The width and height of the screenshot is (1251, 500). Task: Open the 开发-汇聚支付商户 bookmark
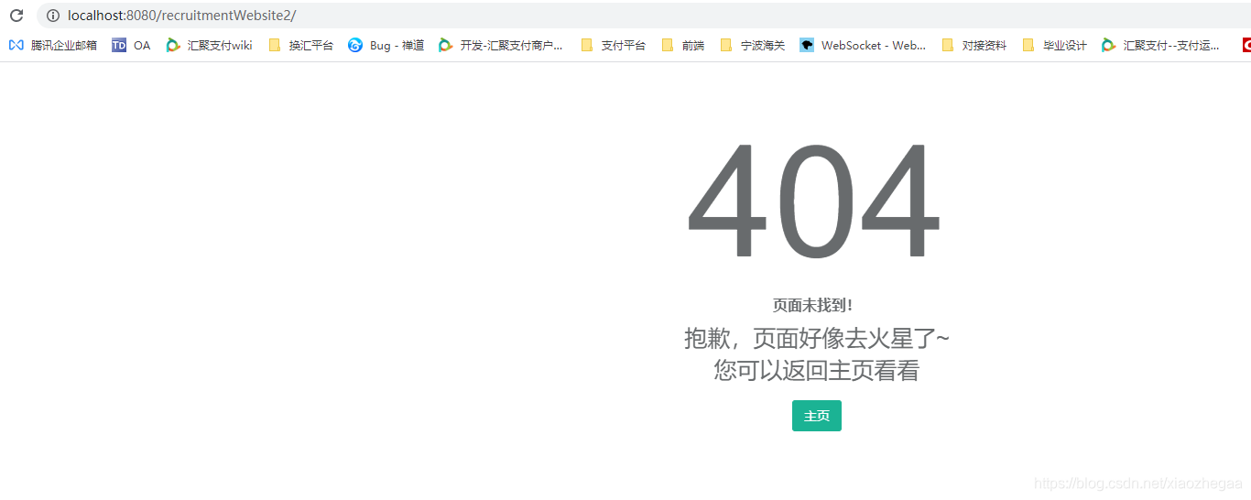pos(501,45)
